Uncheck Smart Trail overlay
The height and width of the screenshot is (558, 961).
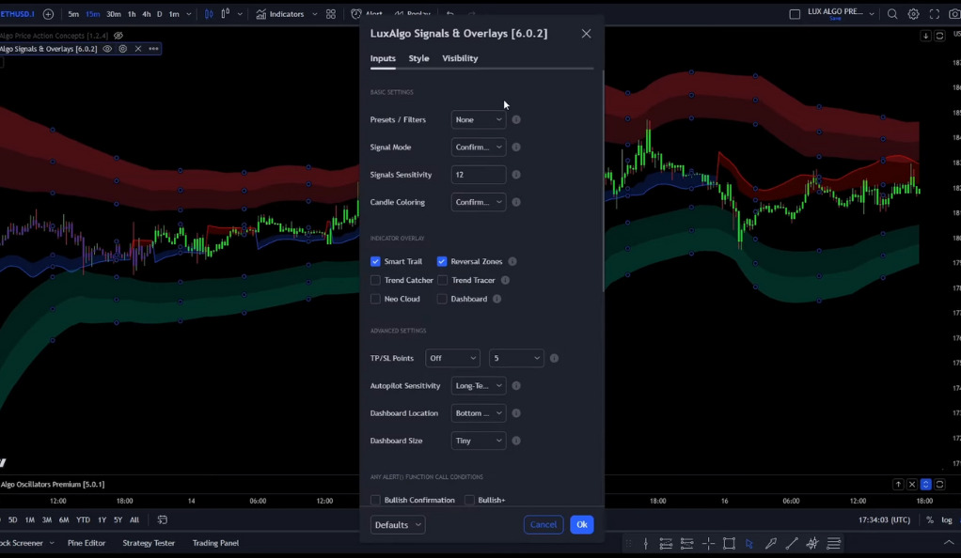(x=375, y=261)
